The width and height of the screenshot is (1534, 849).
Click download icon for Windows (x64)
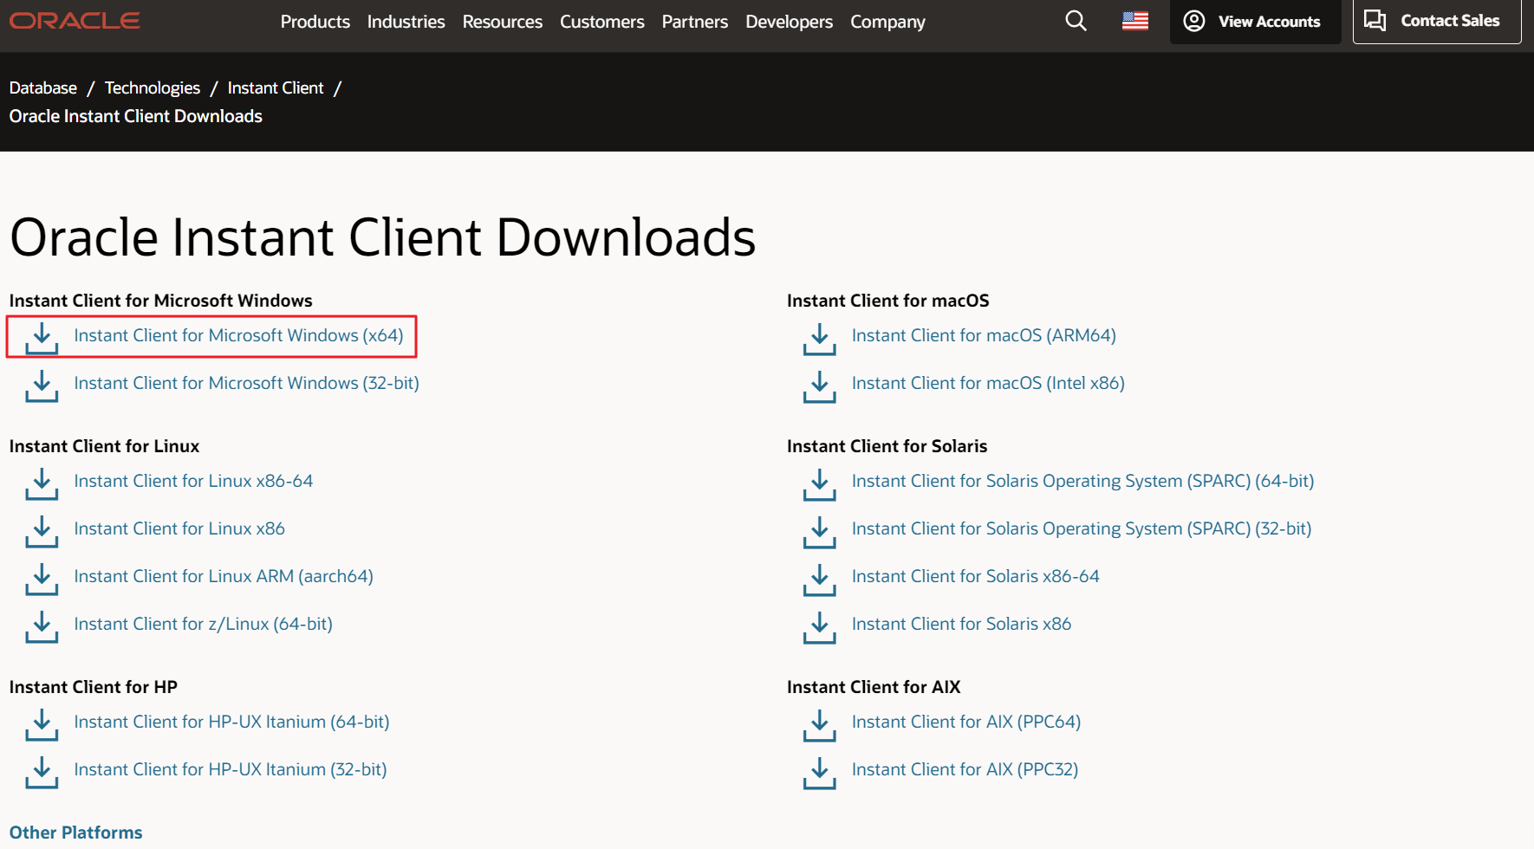click(42, 339)
